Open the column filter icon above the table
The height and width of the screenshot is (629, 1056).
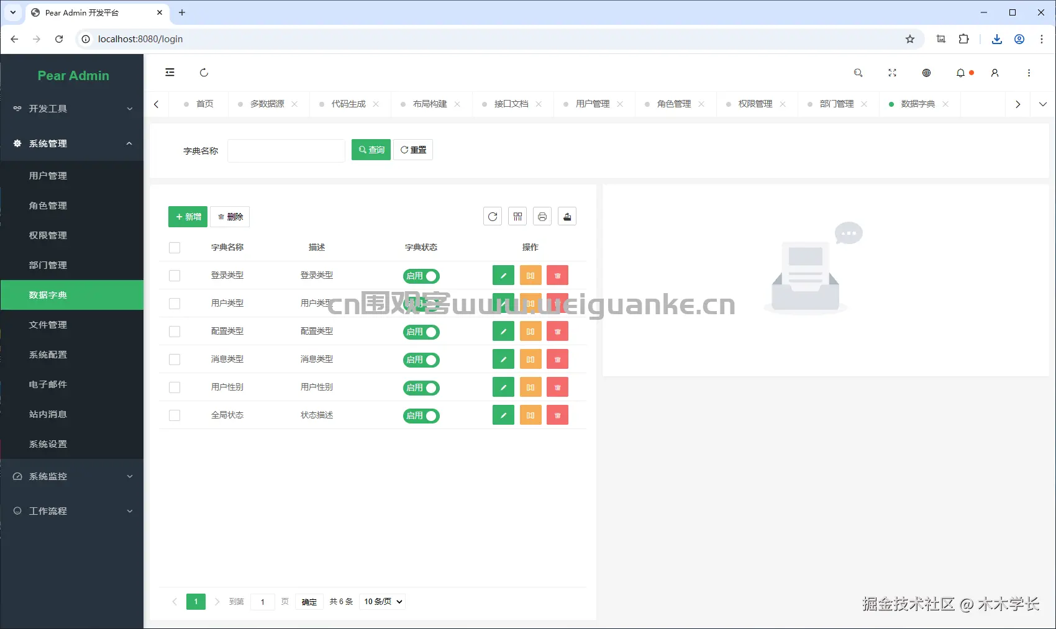click(517, 217)
